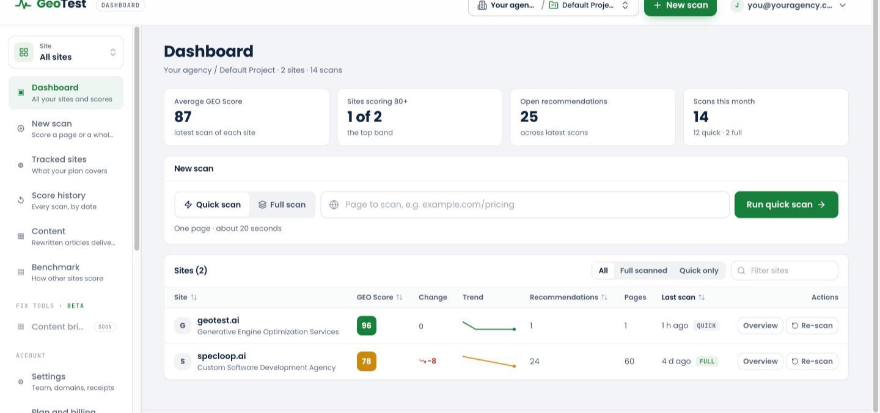Re-scan specloop.ai
The height and width of the screenshot is (413, 880).
coord(812,362)
